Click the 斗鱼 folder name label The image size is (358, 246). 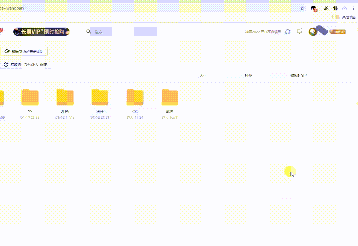coord(65,111)
